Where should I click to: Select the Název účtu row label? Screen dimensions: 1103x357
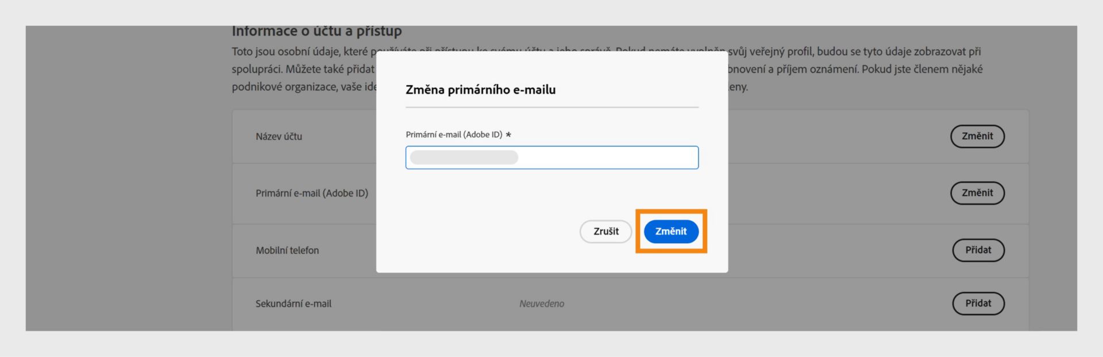tap(279, 136)
